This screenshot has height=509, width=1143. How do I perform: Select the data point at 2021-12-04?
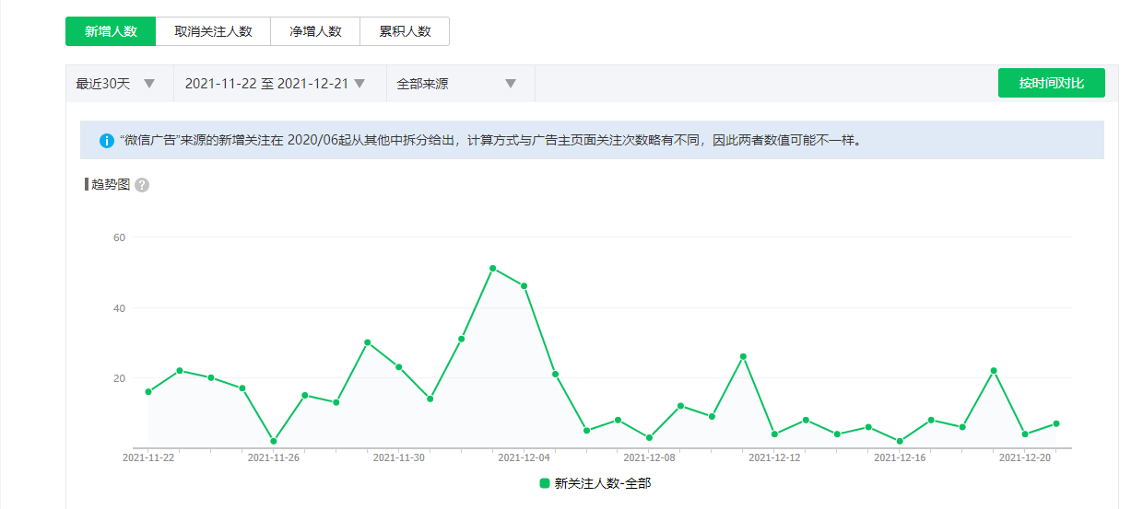tap(524, 286)
